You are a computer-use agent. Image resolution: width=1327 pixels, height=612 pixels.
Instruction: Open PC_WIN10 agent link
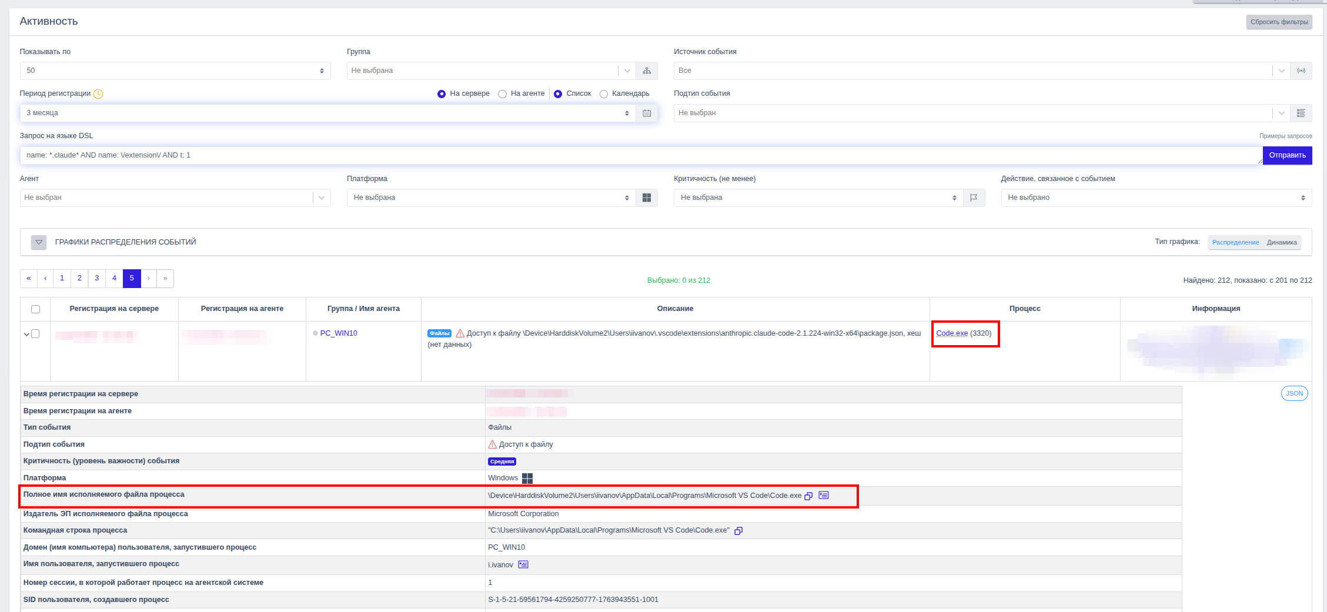pyautogui.click(x=339, y=333)
